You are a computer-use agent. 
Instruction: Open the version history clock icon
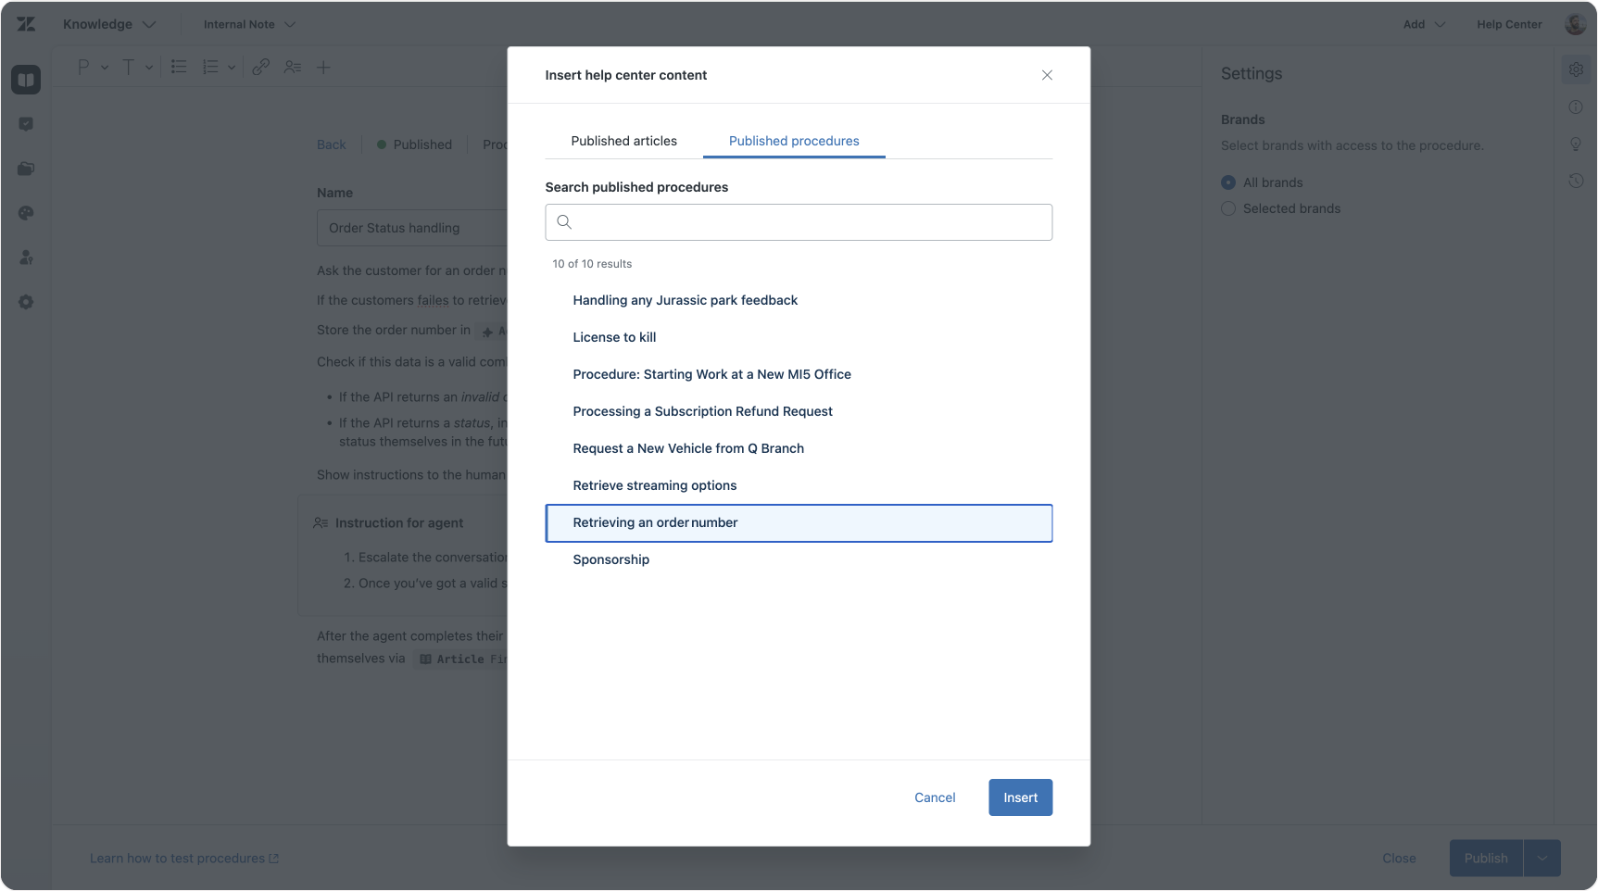click(1576, 181)
